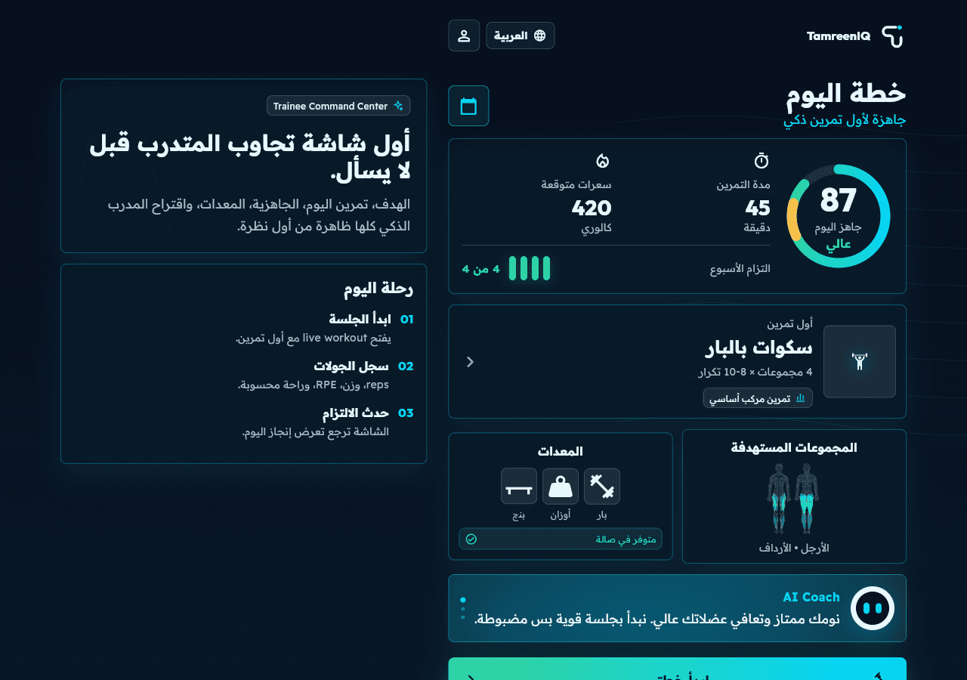Select the بار barbell equipment icon
The height and width of the screenshot is (680, 967).
(x=602, y=487)
